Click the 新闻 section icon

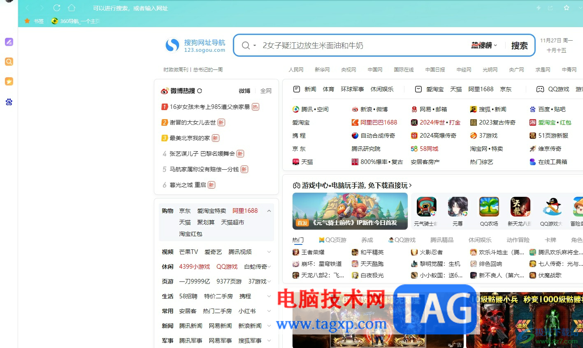coord(296,89)
